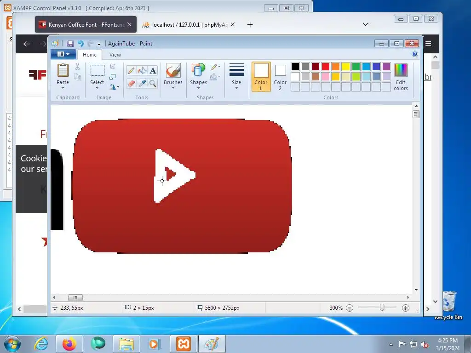This screenshot has width=471, height=353.
Task: Select the Eraser tool
Action: click(x=131, y=83)
